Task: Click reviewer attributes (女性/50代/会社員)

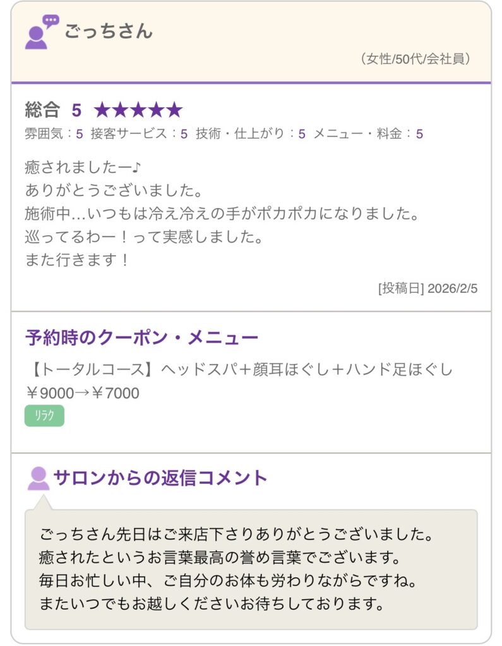Action: (x=416, y=59)
